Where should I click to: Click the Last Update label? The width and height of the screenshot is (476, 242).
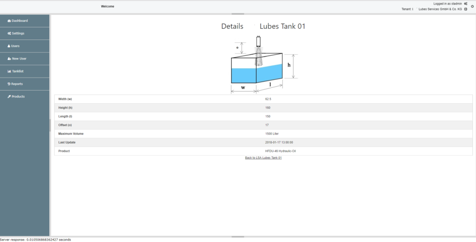pos(67,142)
